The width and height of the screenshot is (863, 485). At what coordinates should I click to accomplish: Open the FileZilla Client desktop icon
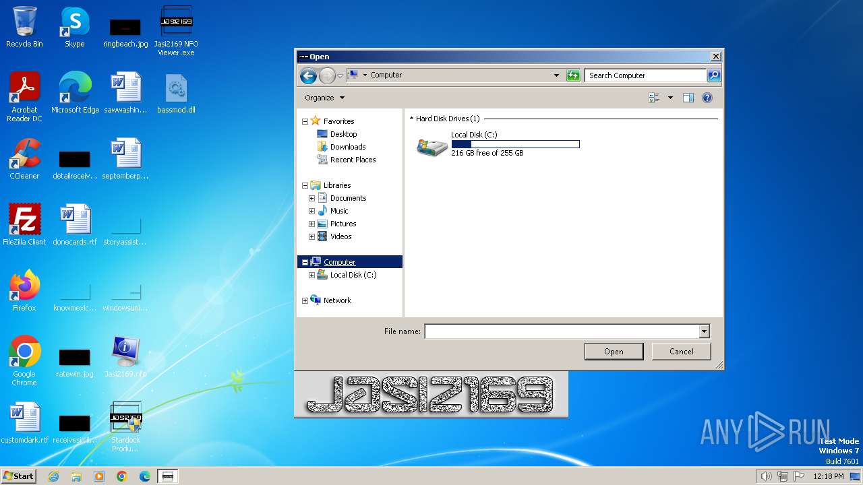(x=24, y=225)
